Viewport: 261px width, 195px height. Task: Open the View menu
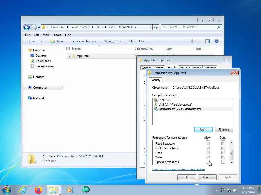tap(46, 35)
